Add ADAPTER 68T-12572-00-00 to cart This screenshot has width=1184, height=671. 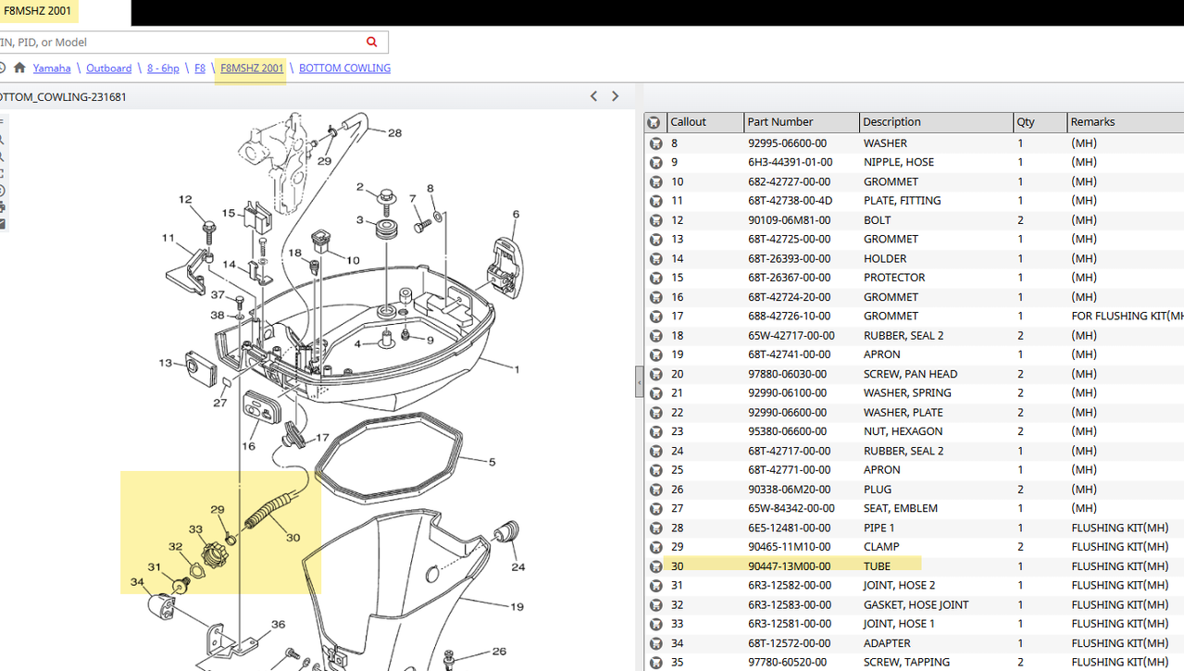click(x=655, y=643)
